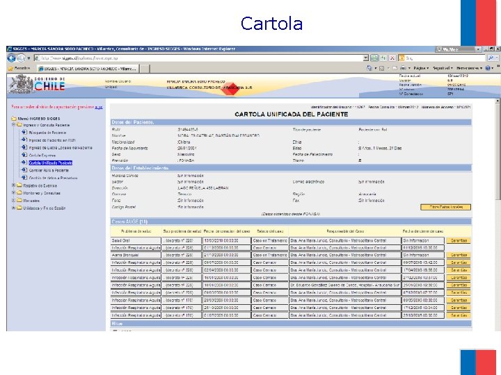Click the printer toolbar icon
The image size is (501, 375).
pyautogui.click(x=403, y=68)
